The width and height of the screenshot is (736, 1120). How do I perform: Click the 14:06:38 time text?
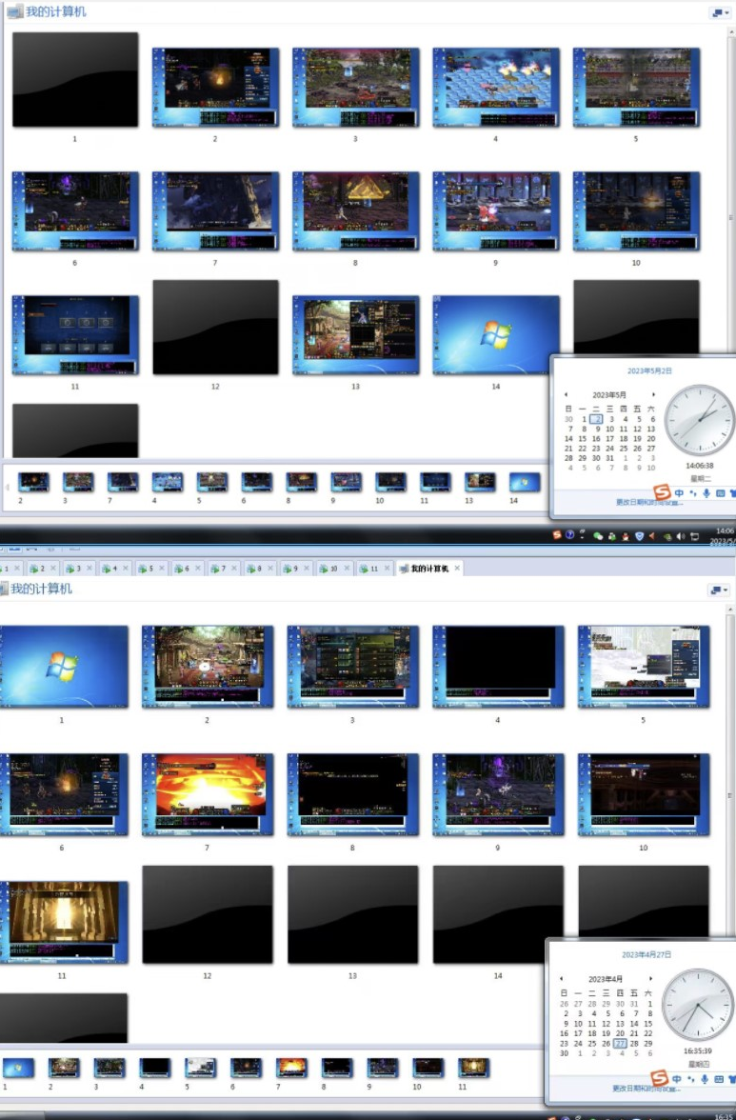pyautogui.click(x=700, y=465)
